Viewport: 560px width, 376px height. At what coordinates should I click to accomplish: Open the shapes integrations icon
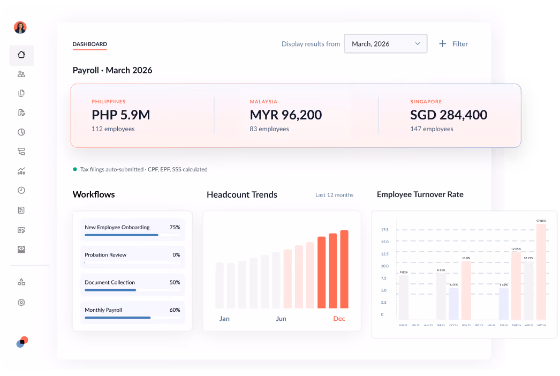coord(21,282)
